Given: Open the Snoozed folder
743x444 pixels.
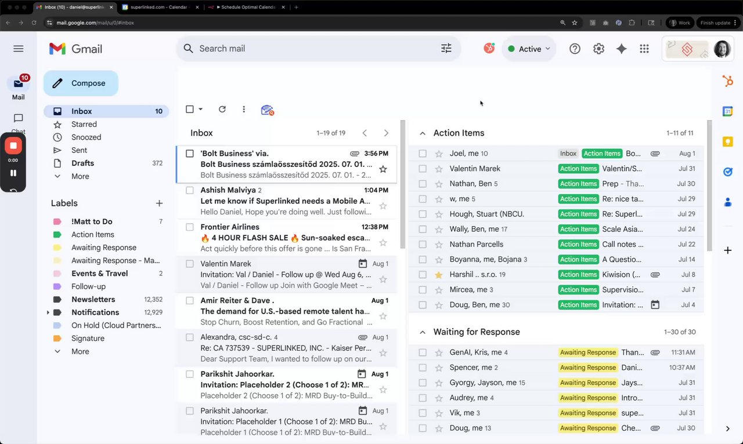Looking at the screenshot, I should [86, 137].
